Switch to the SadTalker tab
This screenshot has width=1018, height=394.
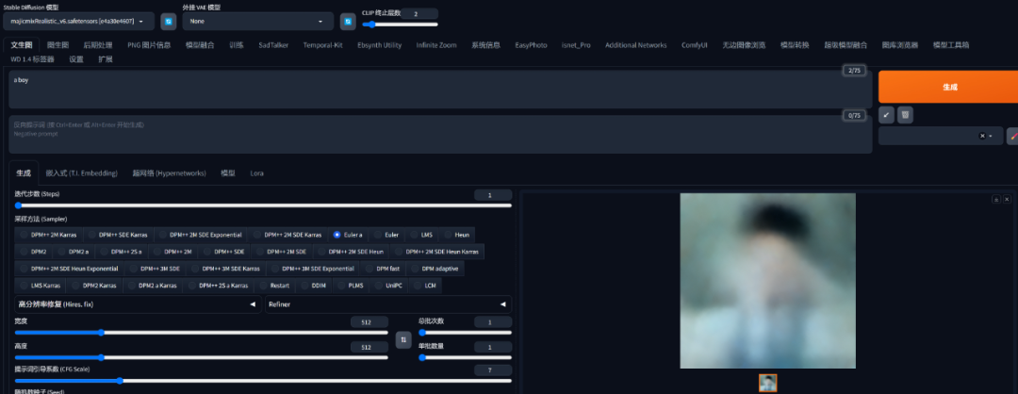point(273,45)
